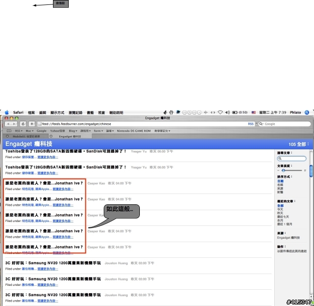Click the battery status icon

pyautogui.click(x=235, y=112)
